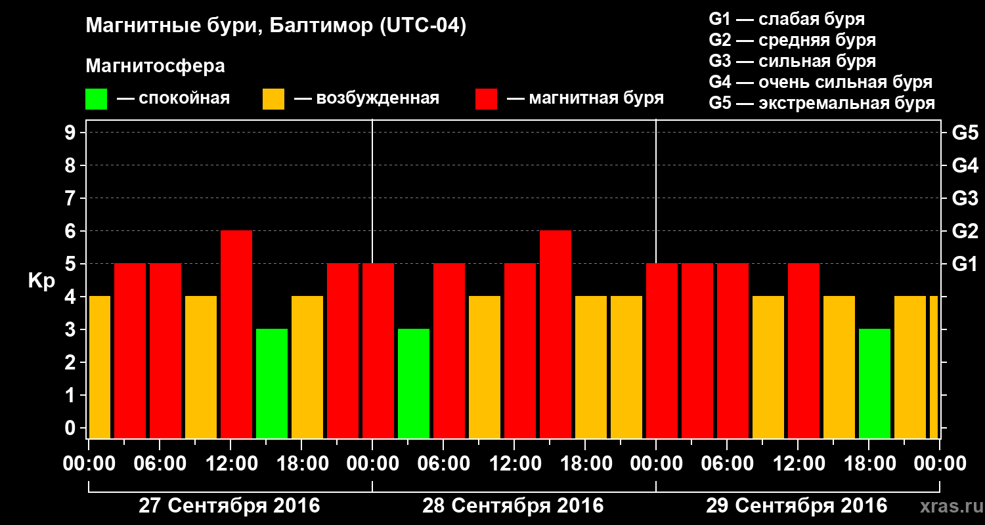Click the '12:00' time label under 28 Сентября
The height and width of the screenshot is (525, 985).
[x=514, y=464]
